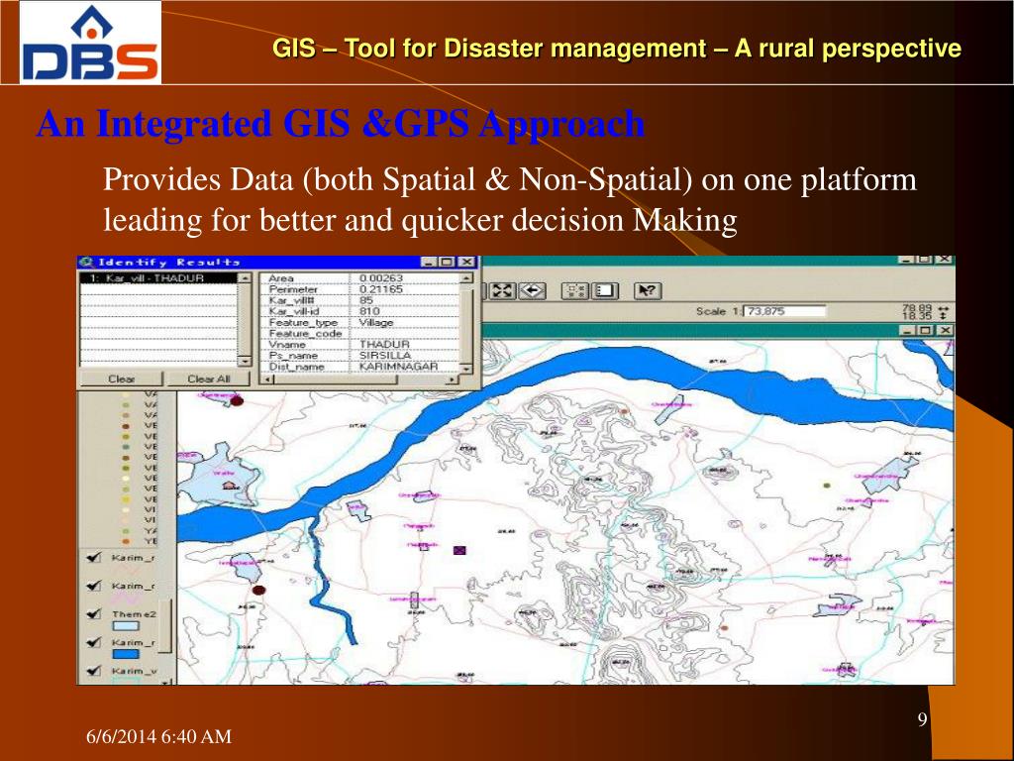
Task: Click the dark red dot near map top-left
Action: (238, 400)
